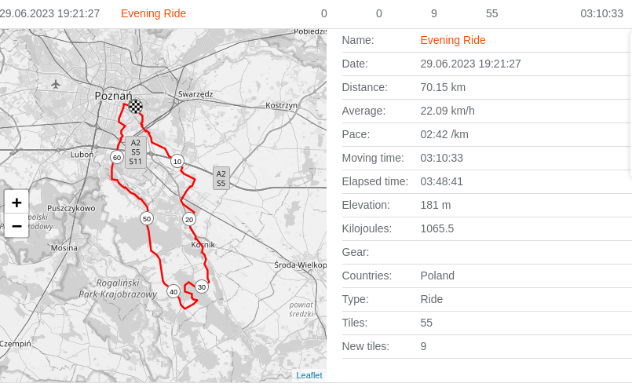Click the 30 km route marker
The image size is (632, 387).
tap(202, 287)
